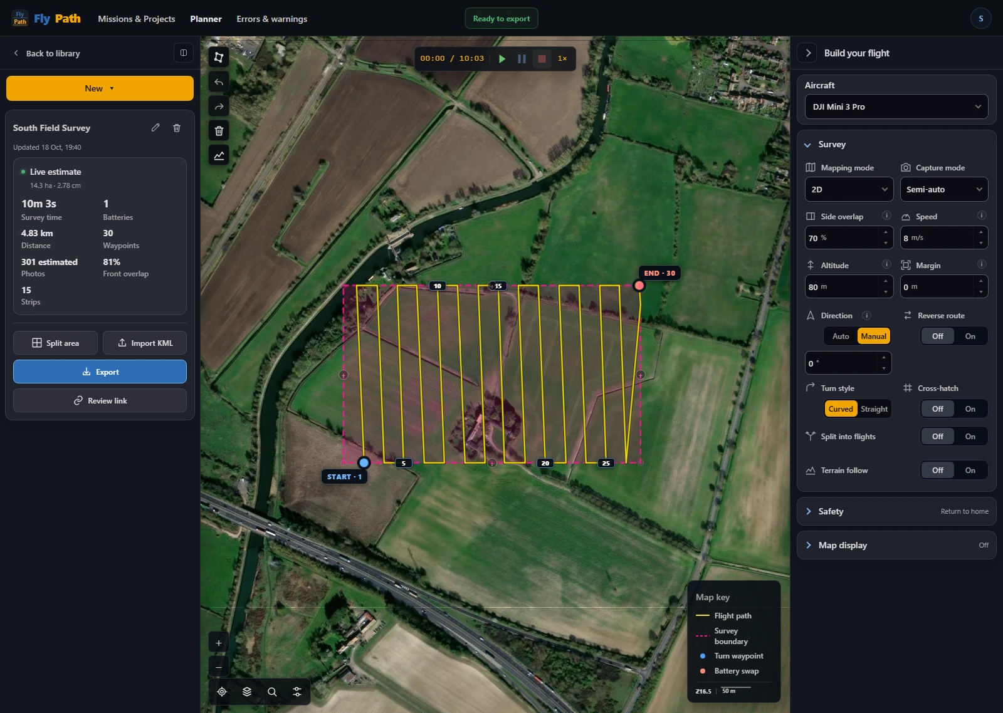The height and width of the screenshot is (713, 1003).
Task: Delete the drawn survey area
Action: pyautogui.click(x=219, y=131)
